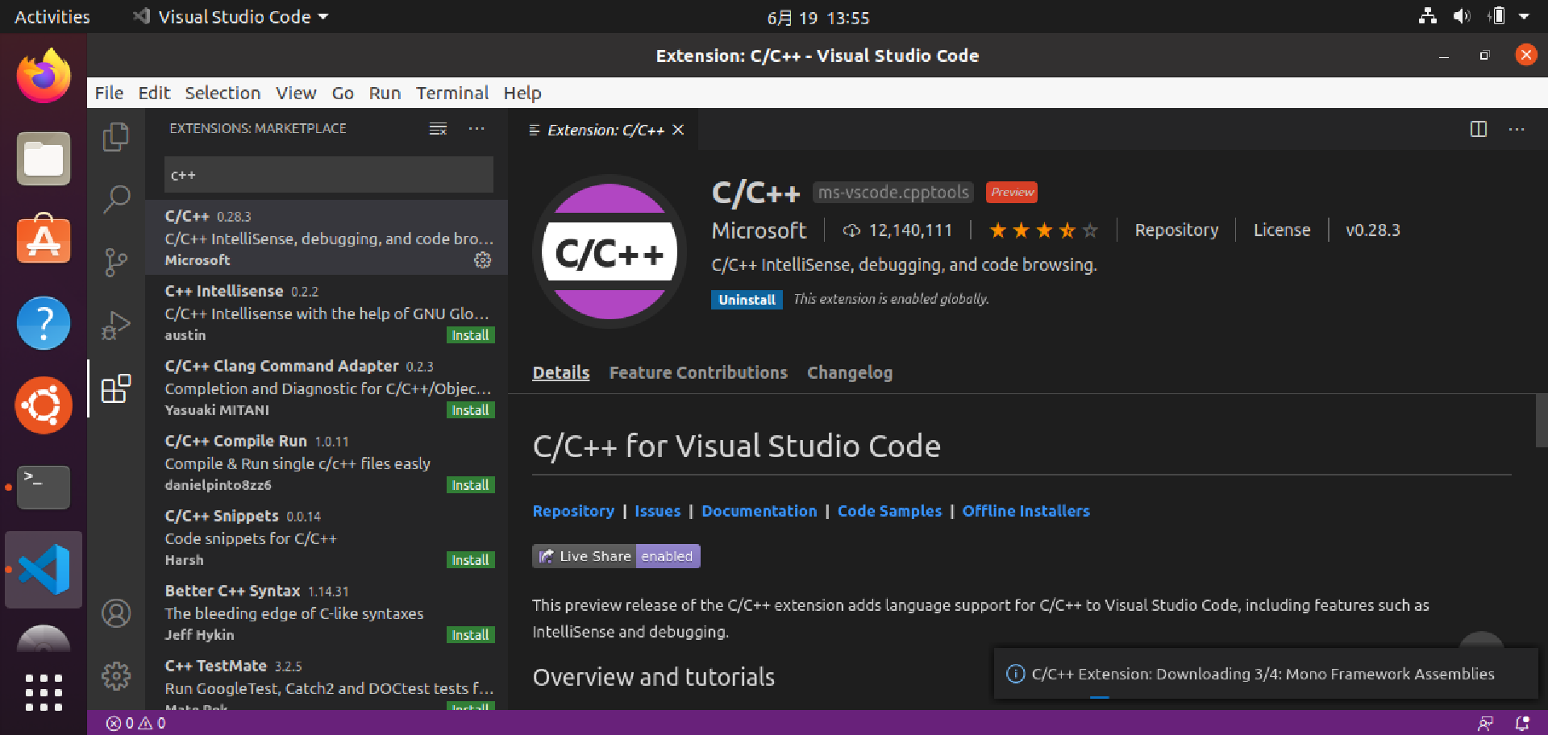Click the feedback icon in status bar
The width and height of the screenshot is (1548, 735).
[1485, 723]
